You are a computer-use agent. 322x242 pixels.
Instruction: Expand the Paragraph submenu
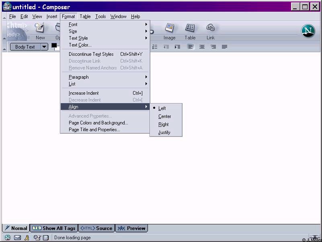(105, 77)
